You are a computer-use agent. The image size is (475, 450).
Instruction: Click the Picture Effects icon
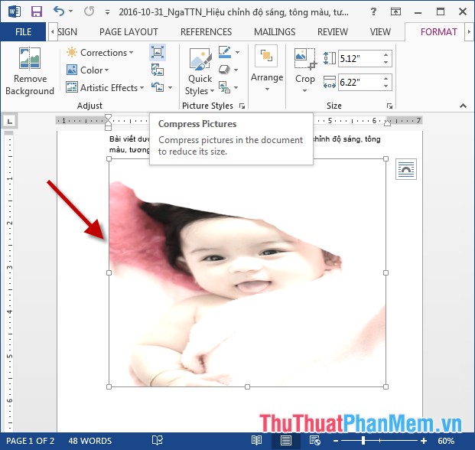224,70
